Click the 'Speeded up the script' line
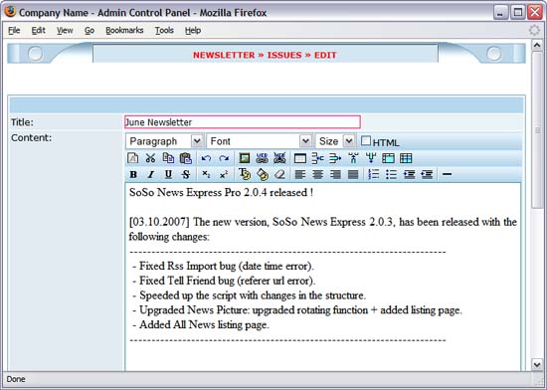 [x=253, y=295]
